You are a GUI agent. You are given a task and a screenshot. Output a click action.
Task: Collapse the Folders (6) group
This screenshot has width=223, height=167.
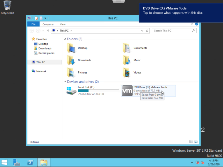pos(65,39)
